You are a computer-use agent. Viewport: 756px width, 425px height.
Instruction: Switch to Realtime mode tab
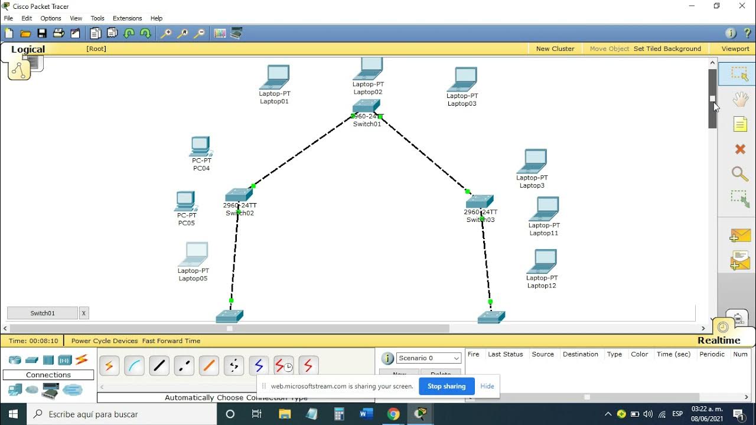(719, 341)
